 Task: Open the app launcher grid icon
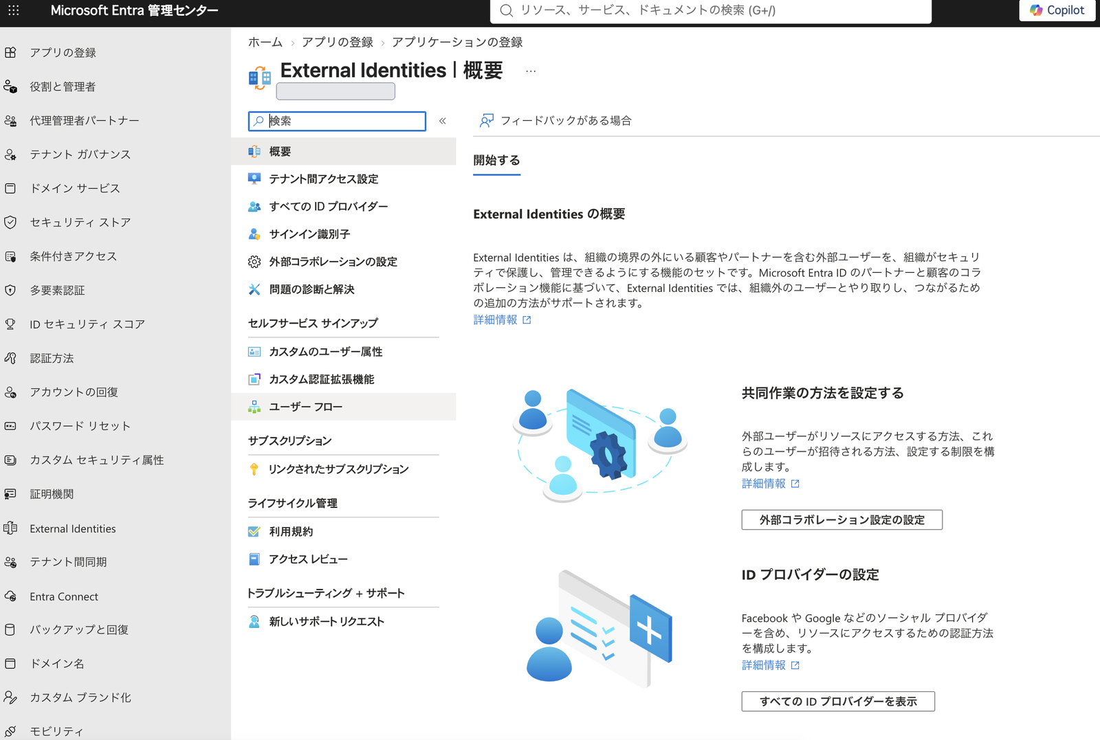pyautogui.click(x=13, y=10)
